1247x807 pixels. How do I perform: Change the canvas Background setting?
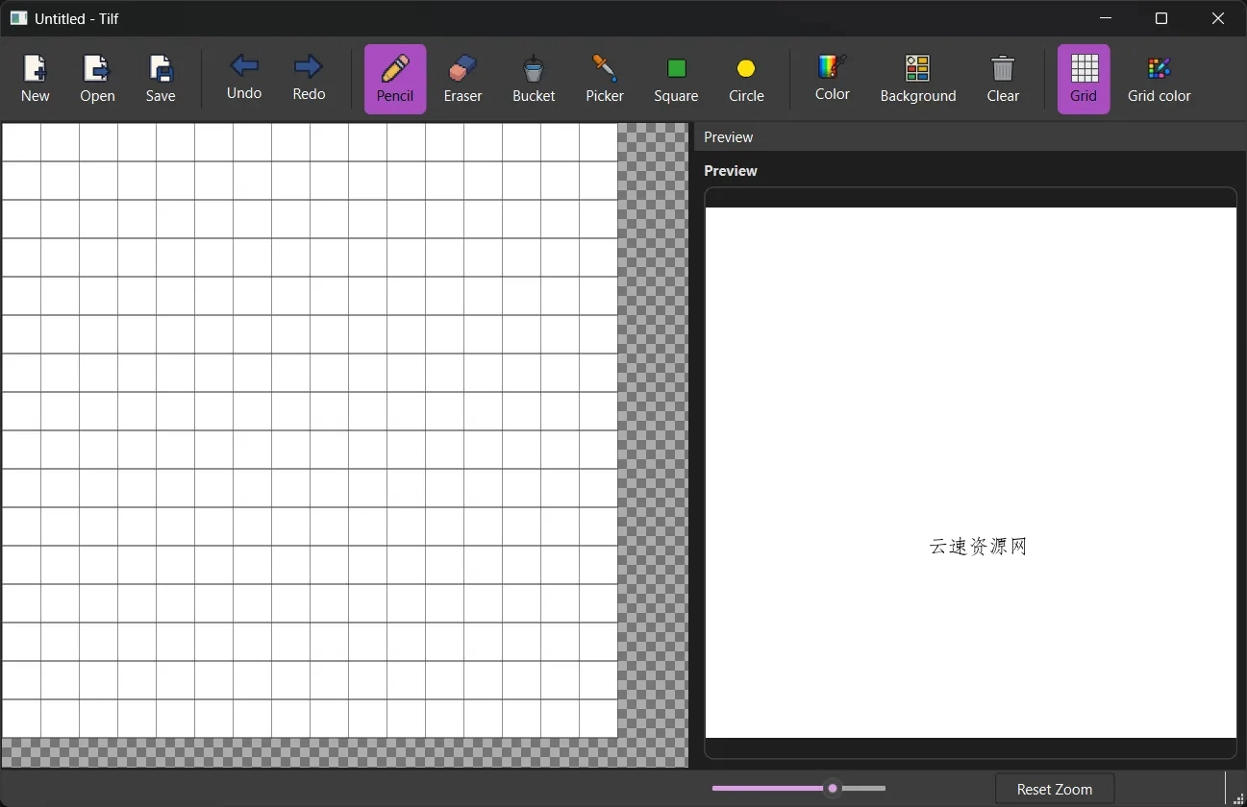click(x=918, y=79)
